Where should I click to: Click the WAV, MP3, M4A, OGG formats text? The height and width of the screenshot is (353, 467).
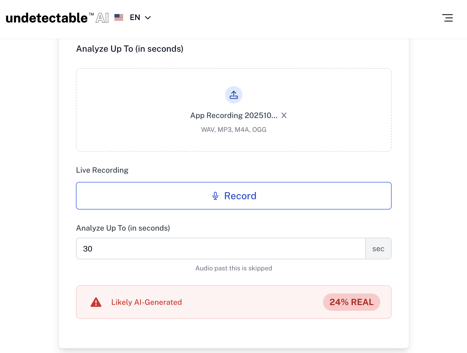pyautogui.click(x=234, y=130)
